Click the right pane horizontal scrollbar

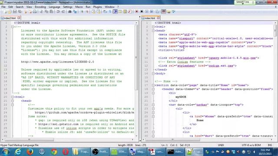pos(173,140)
